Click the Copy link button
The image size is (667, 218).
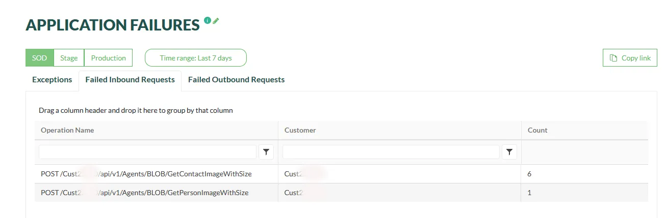[630, 58]
